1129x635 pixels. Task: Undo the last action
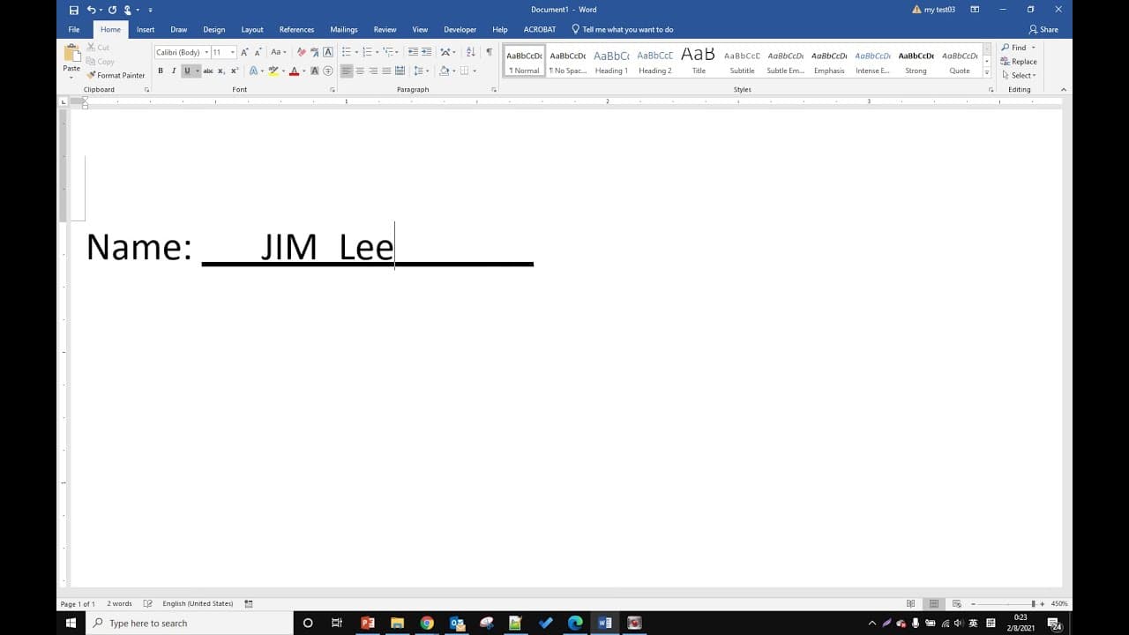tap(91, 10)
